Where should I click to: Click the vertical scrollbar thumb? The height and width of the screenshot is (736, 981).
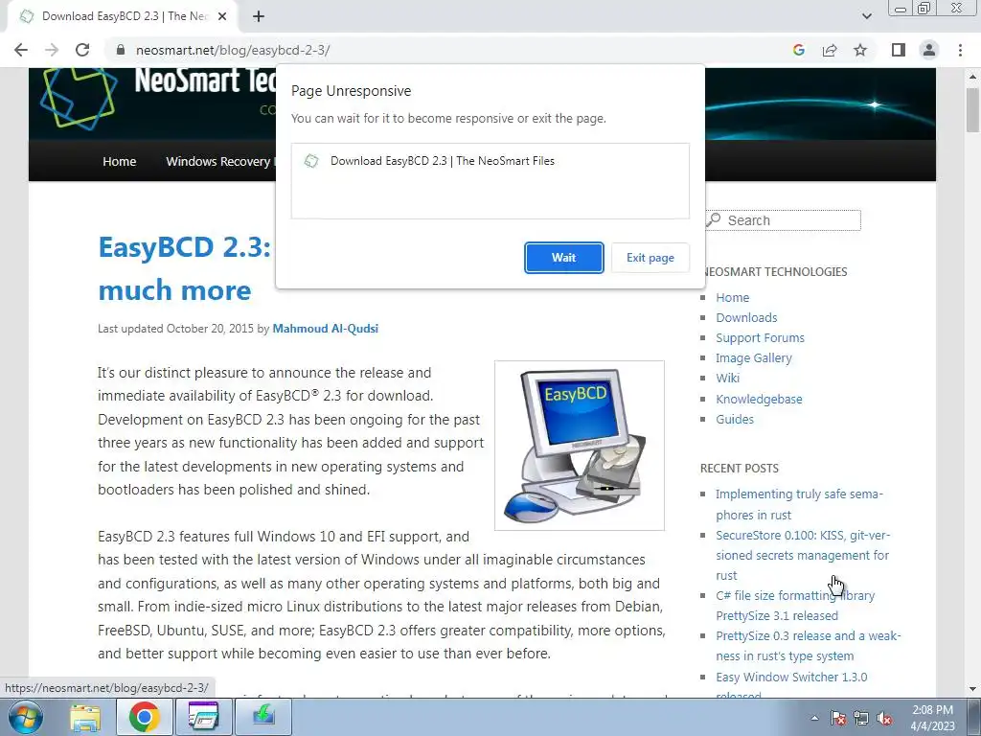pyautogui.click(x=972, y=110)
